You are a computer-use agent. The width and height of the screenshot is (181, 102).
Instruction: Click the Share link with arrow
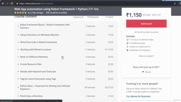146,72
